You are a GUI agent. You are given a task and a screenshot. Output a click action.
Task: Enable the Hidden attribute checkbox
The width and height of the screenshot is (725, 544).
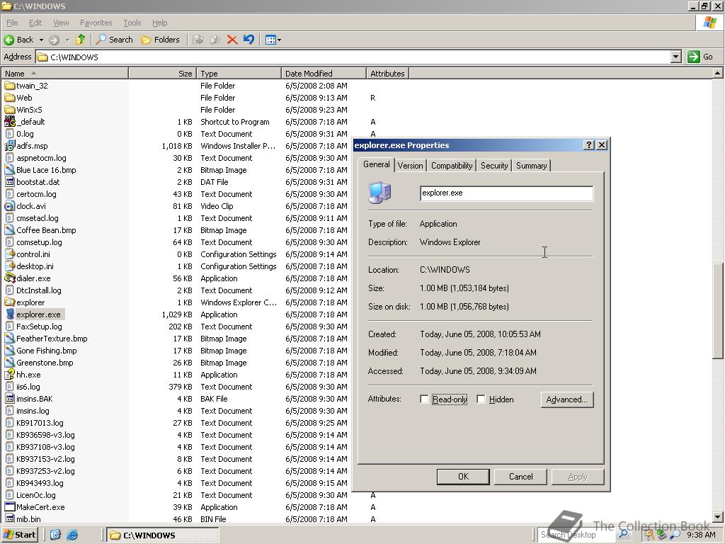[x=481, y=399]
